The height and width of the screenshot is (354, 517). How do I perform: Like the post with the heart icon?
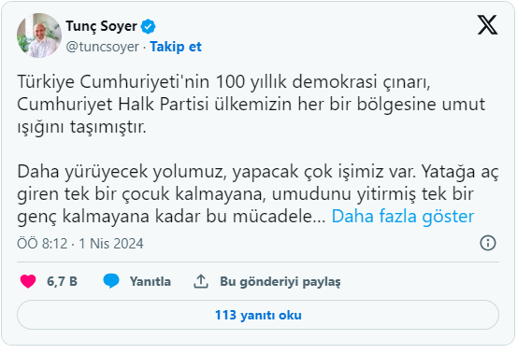[x=28, y=281]
